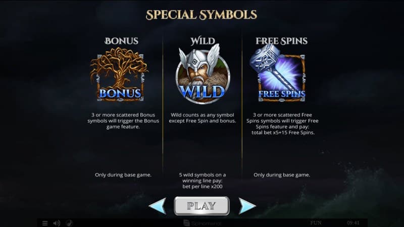Click the scattered Bonus symbols description text
404x227 pixels.
click(x=123, y=121)
